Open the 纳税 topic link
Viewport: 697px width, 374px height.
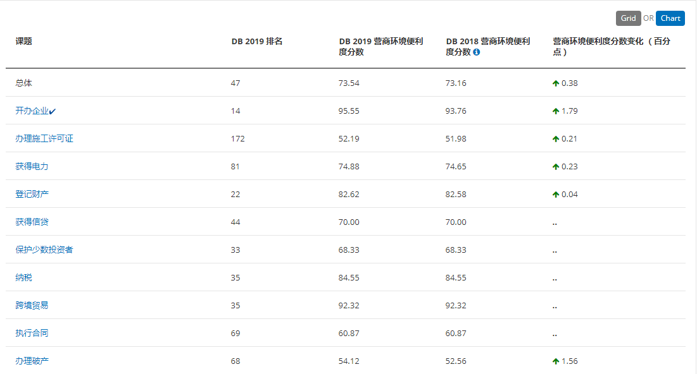click(23, 277)
